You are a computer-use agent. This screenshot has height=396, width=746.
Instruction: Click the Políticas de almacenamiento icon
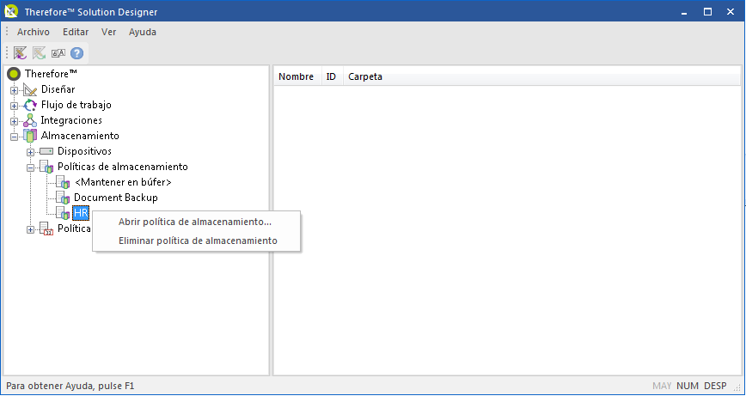tap(46, 167)
